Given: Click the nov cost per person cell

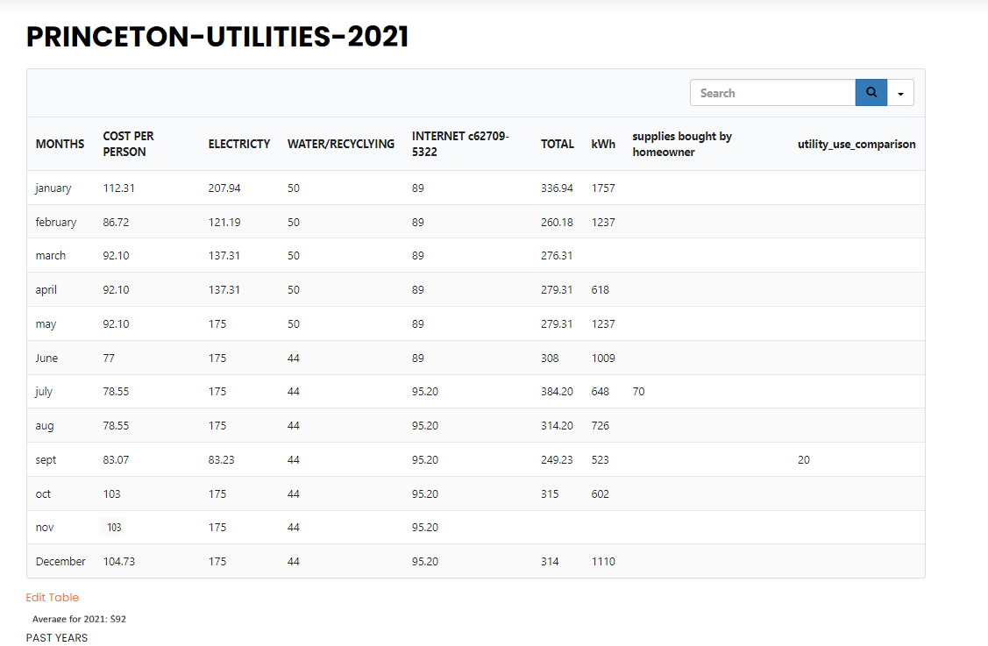Looking at the screenshot, I should pyautogui.click(x=114, y=528).
